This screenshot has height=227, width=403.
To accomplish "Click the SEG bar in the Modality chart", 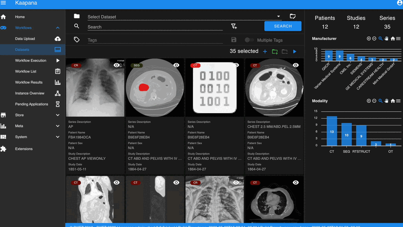I will (x=346, y=134).
